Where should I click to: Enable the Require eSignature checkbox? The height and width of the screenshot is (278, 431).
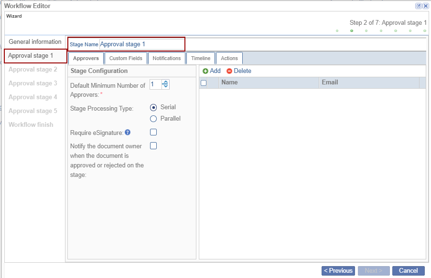point(153,132)
